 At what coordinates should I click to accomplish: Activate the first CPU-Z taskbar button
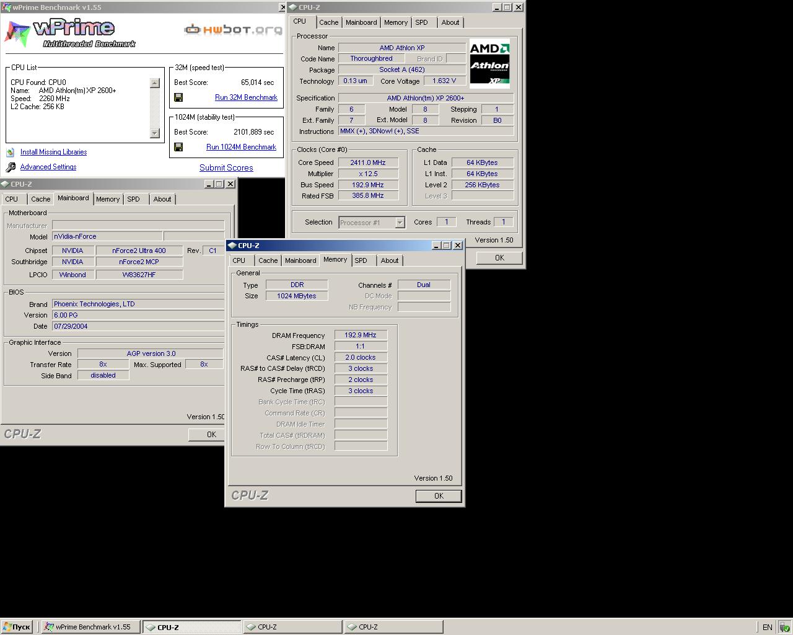pos(191,627)
